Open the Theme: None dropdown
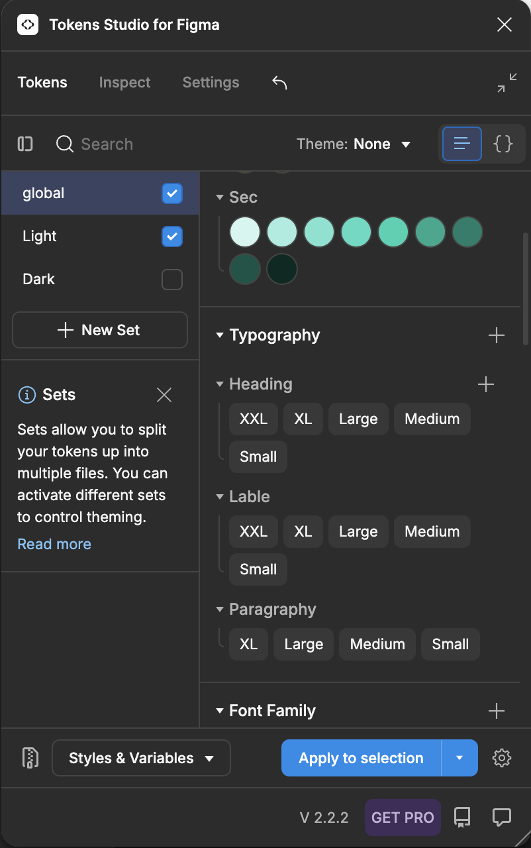531x848 pixels. (x=354, y=144)
